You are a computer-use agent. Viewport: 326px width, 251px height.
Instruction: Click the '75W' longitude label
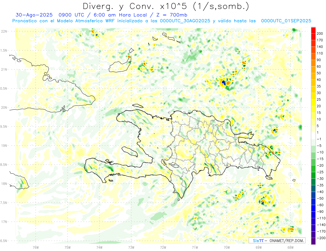68,247
